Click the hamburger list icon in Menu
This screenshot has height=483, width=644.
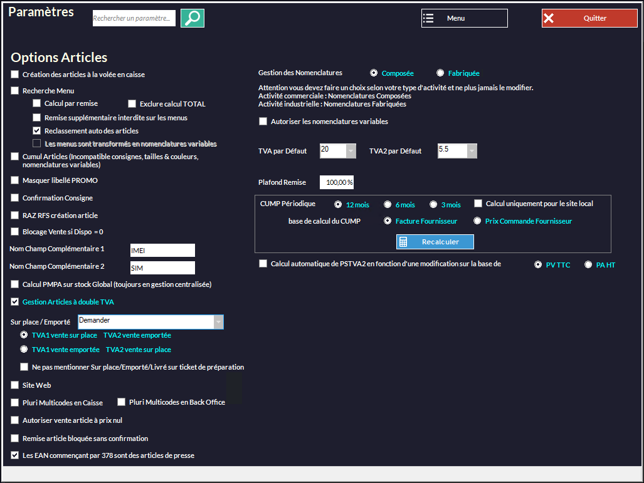pos(428,18)
